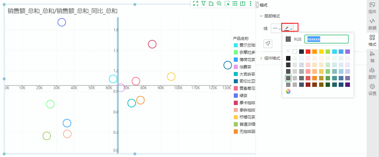This screenshot has width=379, height=157.
Task: Switch to the 数据 tab in sidebar
Action: 372,24
